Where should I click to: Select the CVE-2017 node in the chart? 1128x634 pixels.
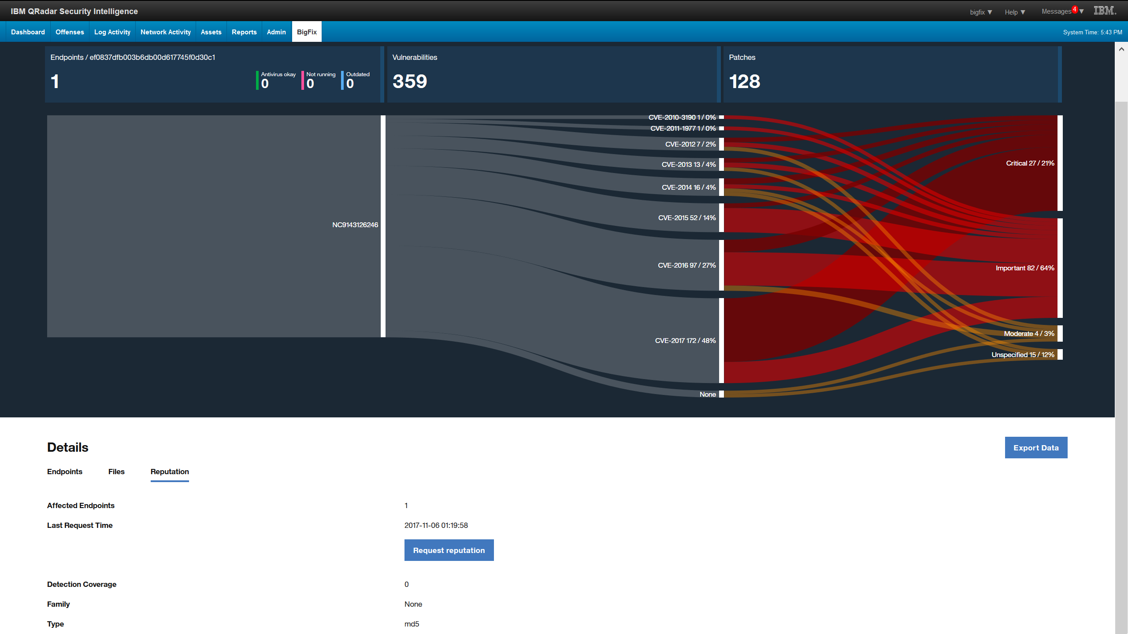(721, 340)
